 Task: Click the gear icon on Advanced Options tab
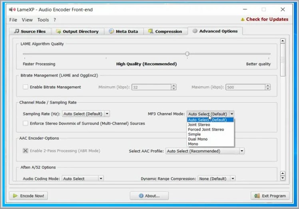pos(195,31)
